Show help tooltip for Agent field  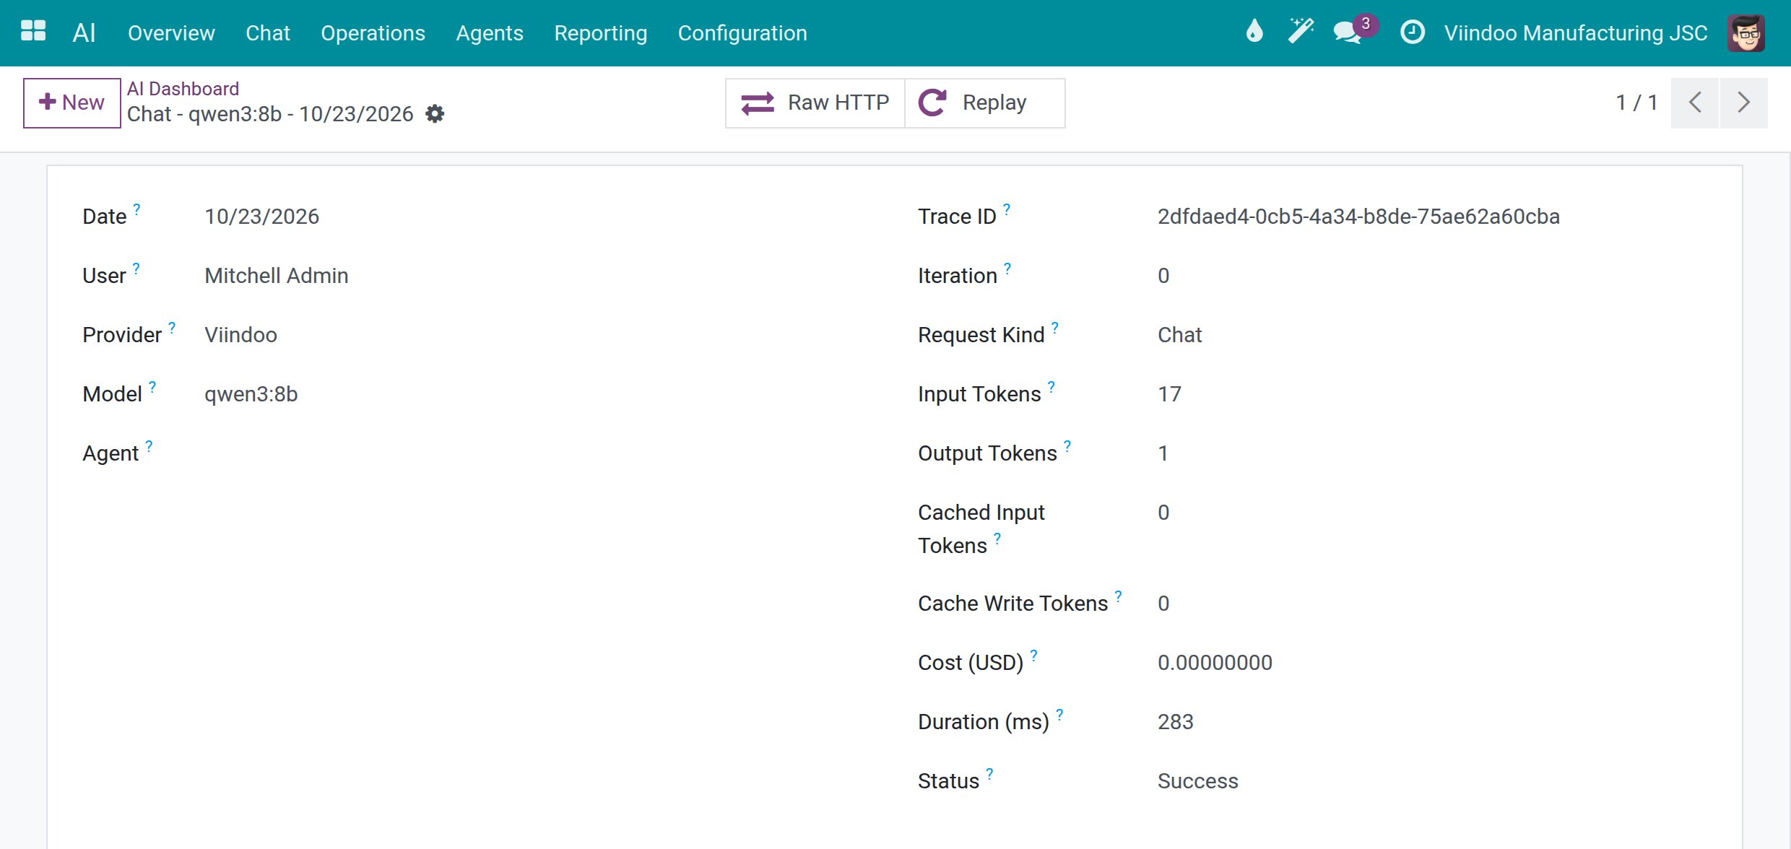[x=149, y=445]
